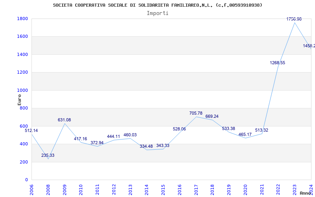Click the 372.94 data label
The width and height of the screenshot is (315, 197).
97,143
